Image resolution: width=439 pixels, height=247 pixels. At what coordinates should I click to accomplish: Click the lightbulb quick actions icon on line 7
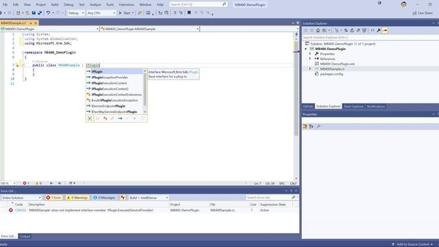[x=17, y=65]
